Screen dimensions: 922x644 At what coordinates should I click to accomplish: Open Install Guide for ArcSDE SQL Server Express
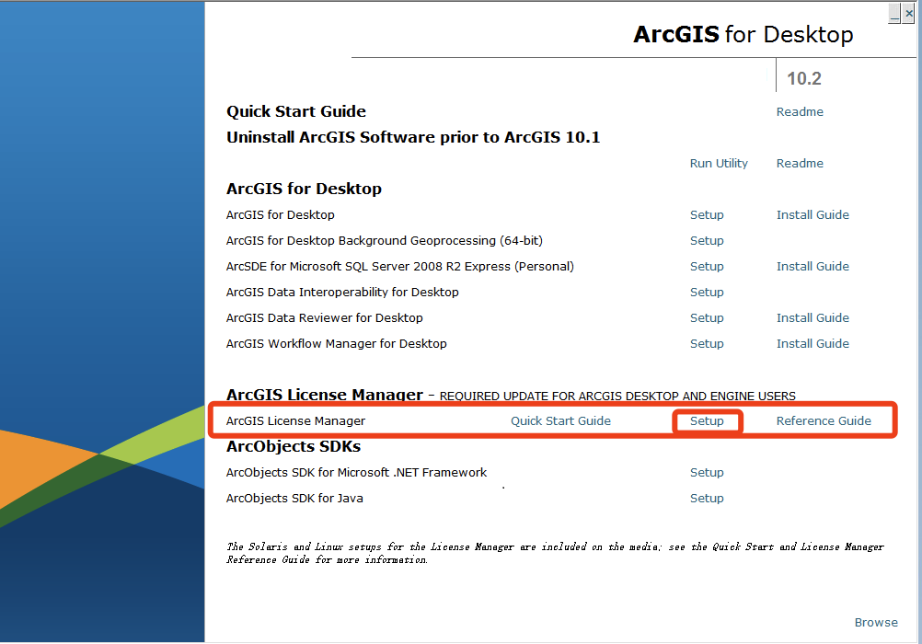(x=813, y=267)
